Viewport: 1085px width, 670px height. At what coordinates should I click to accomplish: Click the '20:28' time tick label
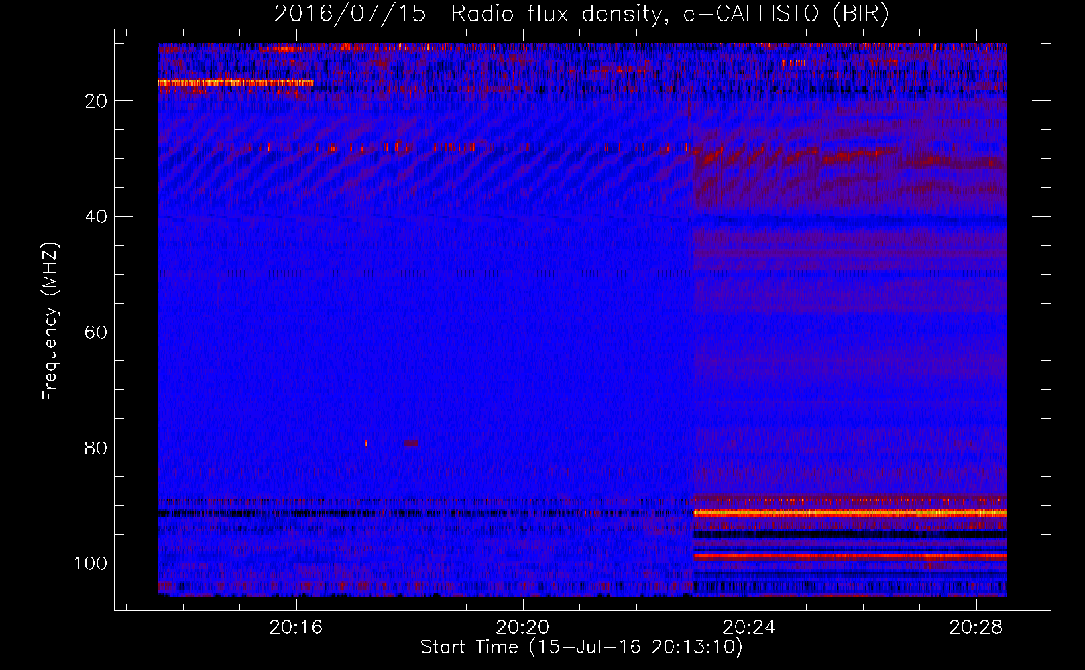(976, 628)
